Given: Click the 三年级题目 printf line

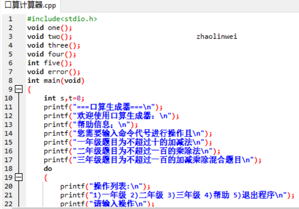Looking at the screenshot, I should pyautogui.click(x=153, y=160).
